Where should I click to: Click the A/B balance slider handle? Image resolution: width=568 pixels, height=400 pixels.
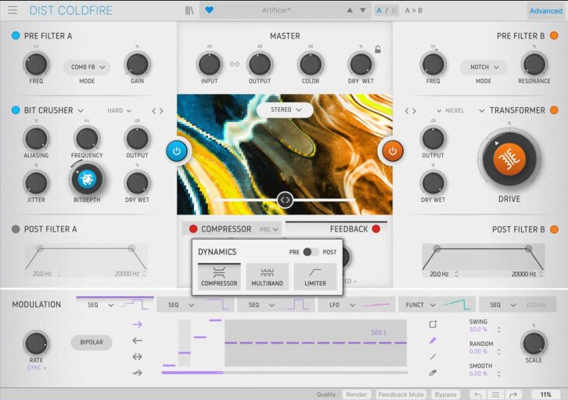click(x=285, y=200)
